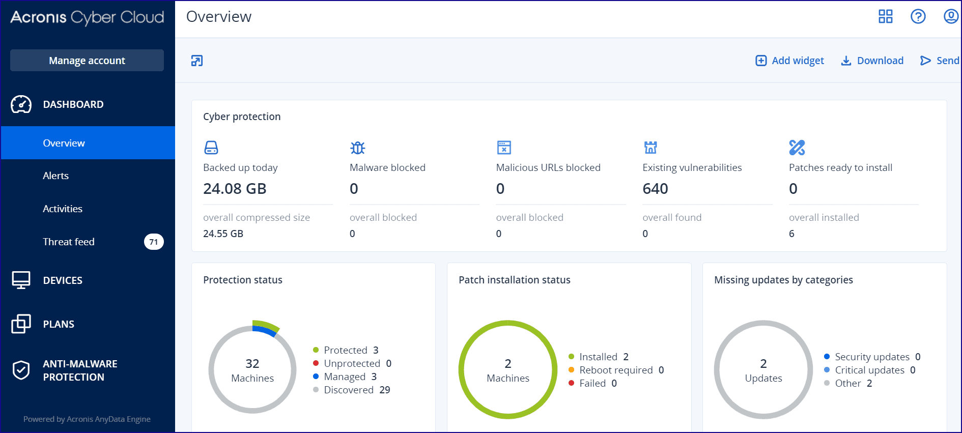Click the 2 Machines patch donut chart

pos(508,370)
